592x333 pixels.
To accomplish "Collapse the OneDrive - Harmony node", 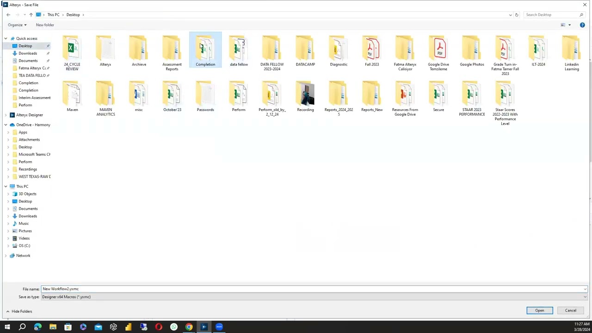I will pyautogui.click(x=6, y=125).
